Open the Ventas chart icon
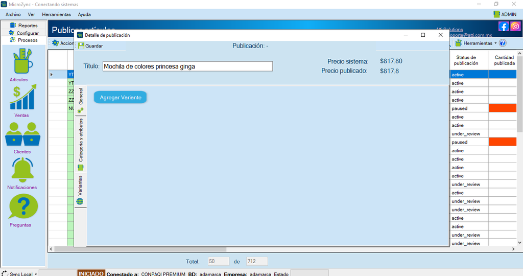523x276 pixels. coord(22,97)
